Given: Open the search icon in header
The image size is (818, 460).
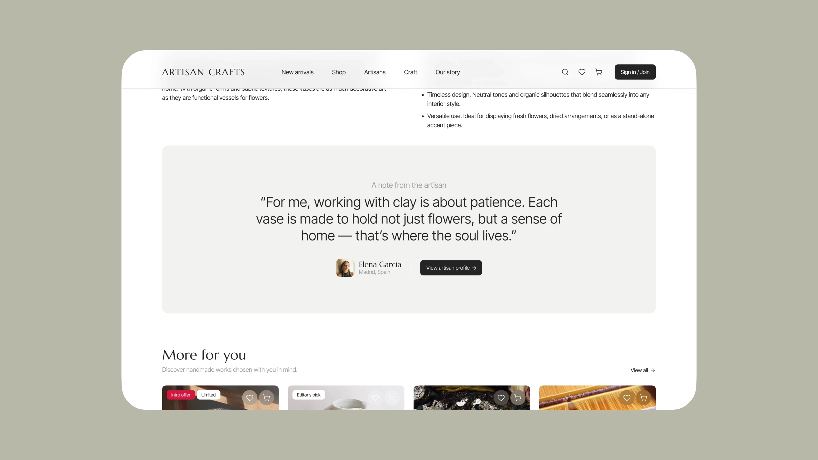Looking at the screenshot, I should tap(565, 72).
